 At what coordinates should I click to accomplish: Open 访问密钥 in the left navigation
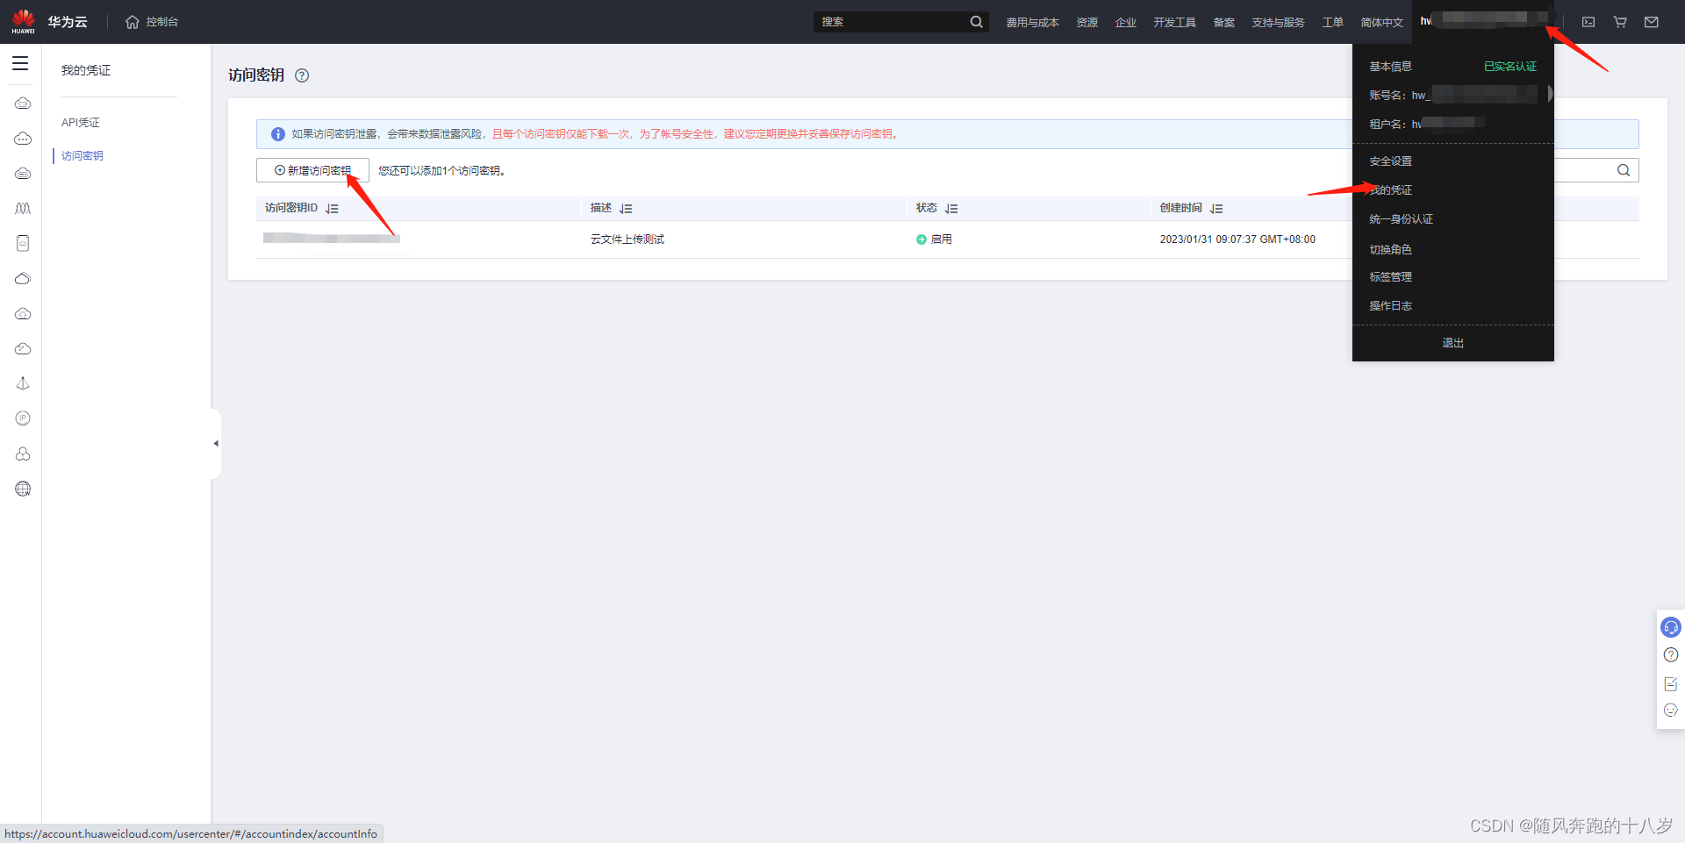[82, 156]
